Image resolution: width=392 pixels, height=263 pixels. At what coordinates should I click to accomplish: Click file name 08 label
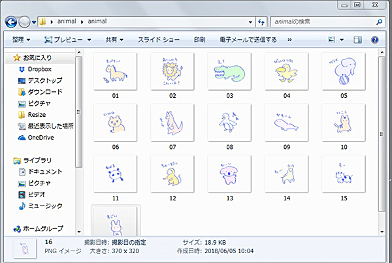tap(229, 147)
